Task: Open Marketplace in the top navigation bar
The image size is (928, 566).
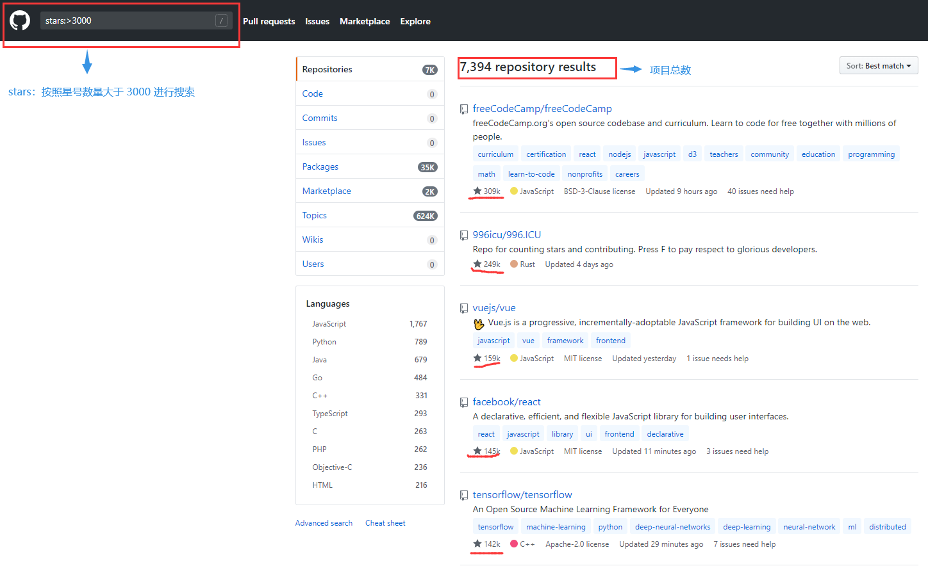Action: click(365, 21)
